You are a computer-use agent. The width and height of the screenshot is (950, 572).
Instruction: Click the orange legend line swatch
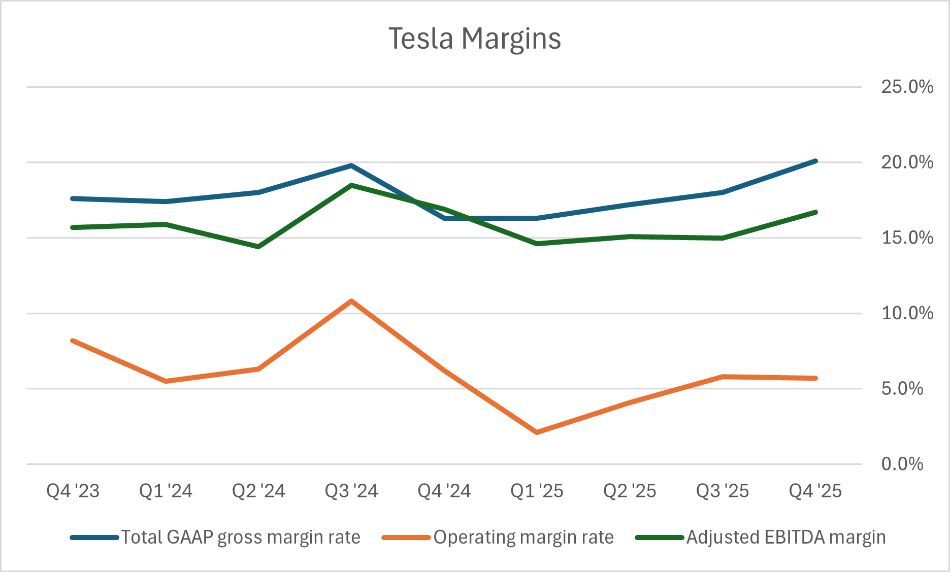click(x=406, y=537)
